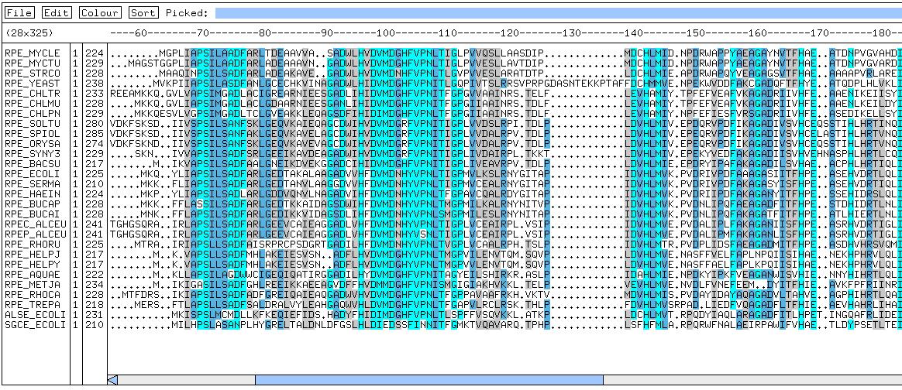Pick the RPE_ECOLI sequence label

pyautogui.click(x=26, y=173)
